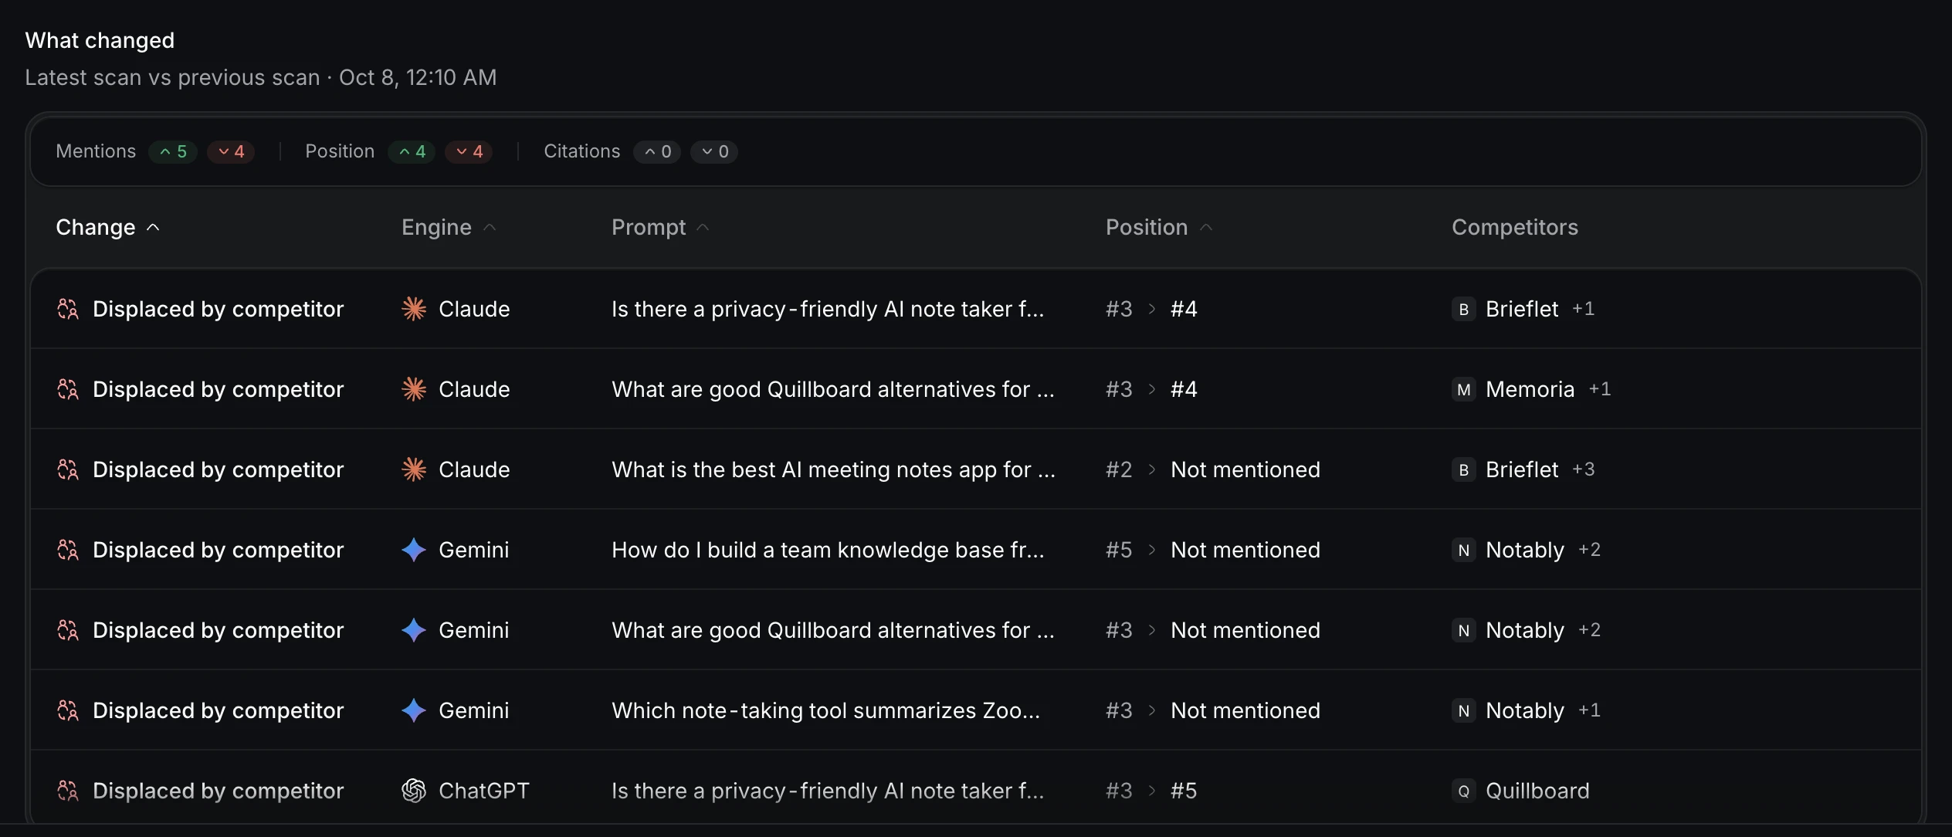Viewport: 1952px width, 837px height.
Task: Click the Mentions up 5 badge
Action: pos(173,151)
